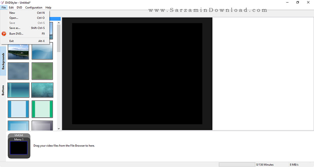
Task: Choose Save as... from the File menu
Action: pos(25,28)
